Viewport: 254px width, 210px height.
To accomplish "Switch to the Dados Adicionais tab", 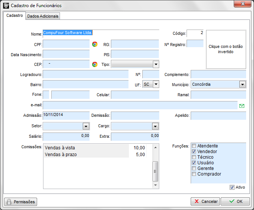I will click(x=43, y=16).
